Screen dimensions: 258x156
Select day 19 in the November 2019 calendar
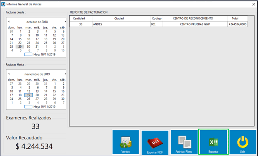[28, 94]
